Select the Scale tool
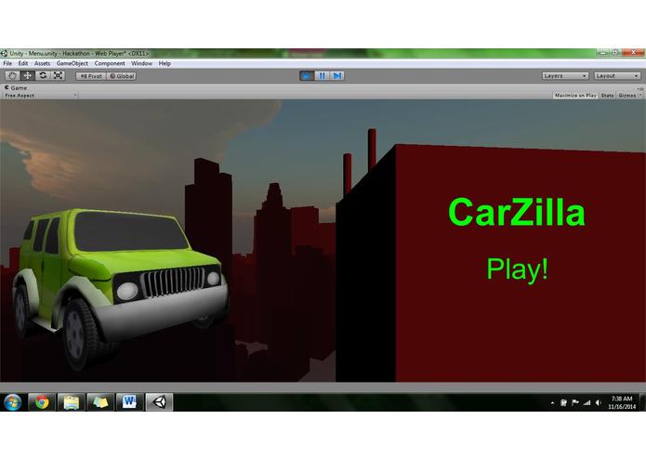646x459 pixels. 58,76
